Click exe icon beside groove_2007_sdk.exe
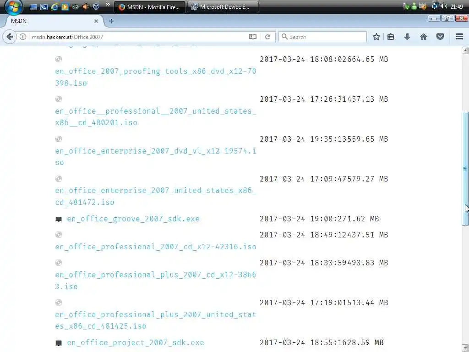This screenshot has width=469, height=352. point(59,220)
